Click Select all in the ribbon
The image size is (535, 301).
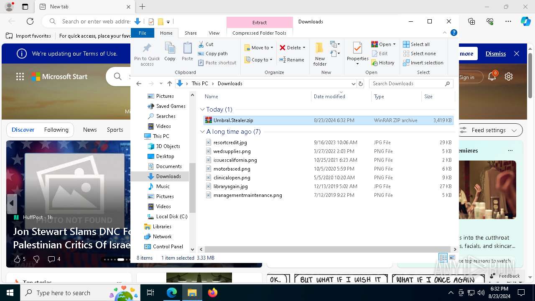point(416,44)
